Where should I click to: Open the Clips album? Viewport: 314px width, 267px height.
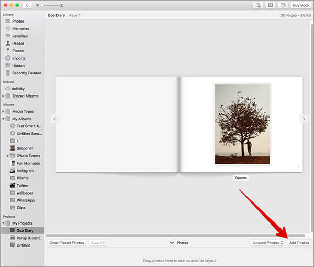22,208
